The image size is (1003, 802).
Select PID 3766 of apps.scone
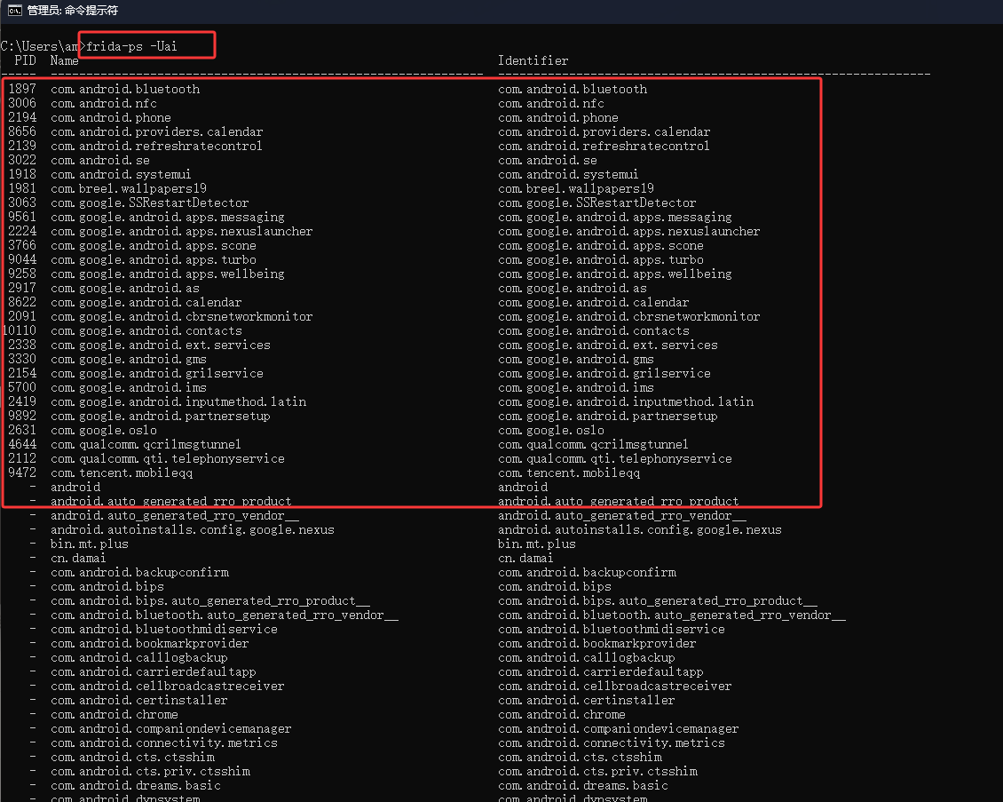pos(22,245)
